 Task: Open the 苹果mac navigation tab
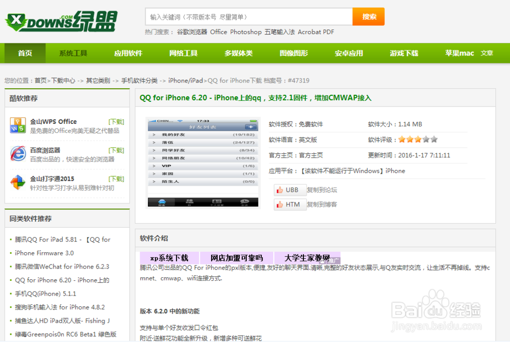[x=460, y=53]
